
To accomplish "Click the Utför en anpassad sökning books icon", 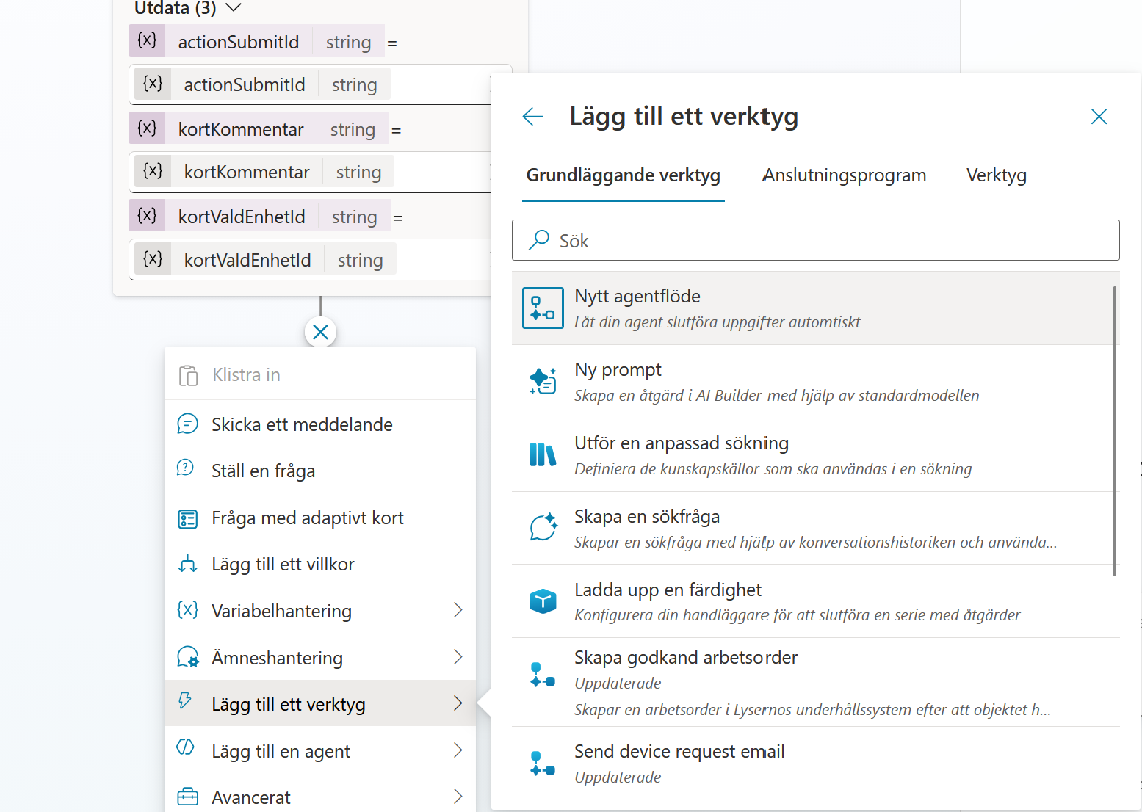I will (x=543, y=454).
